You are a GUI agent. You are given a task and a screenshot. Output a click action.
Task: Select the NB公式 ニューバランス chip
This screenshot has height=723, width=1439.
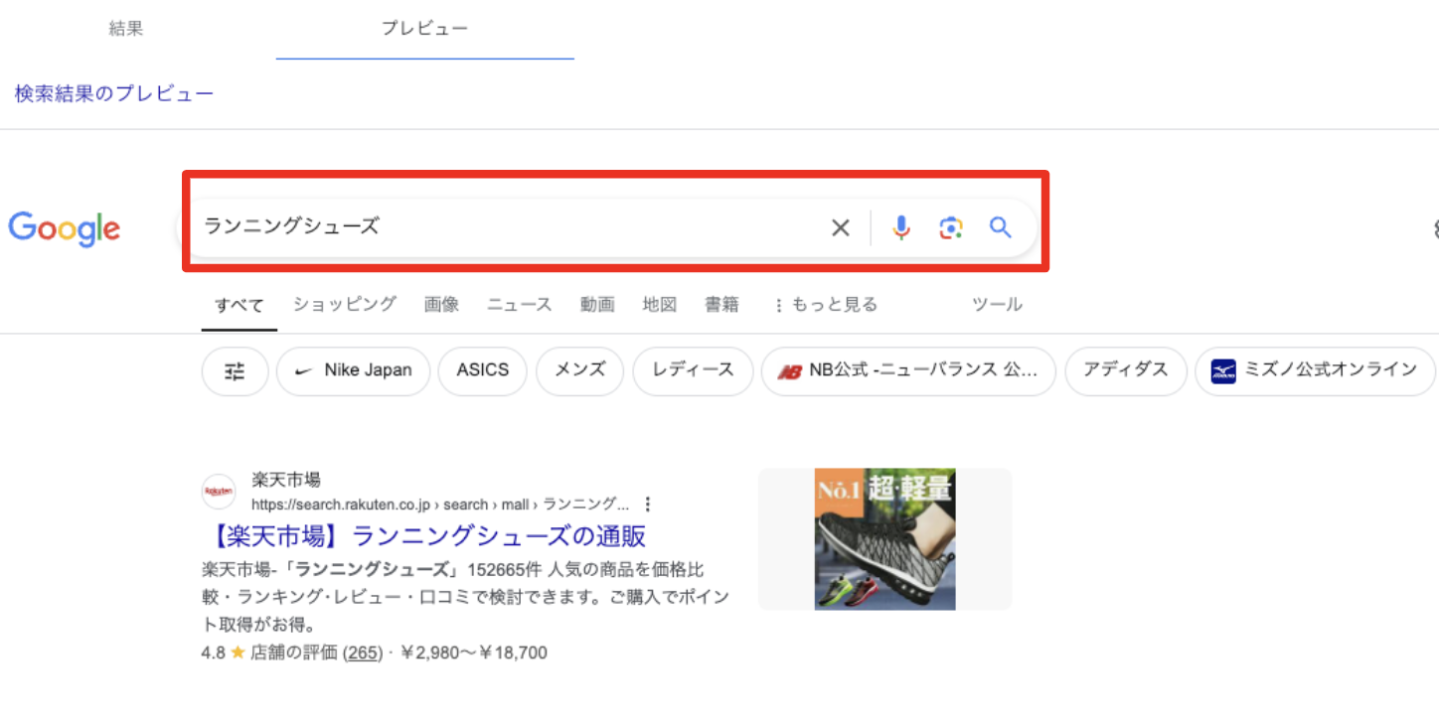coord(908,371)
